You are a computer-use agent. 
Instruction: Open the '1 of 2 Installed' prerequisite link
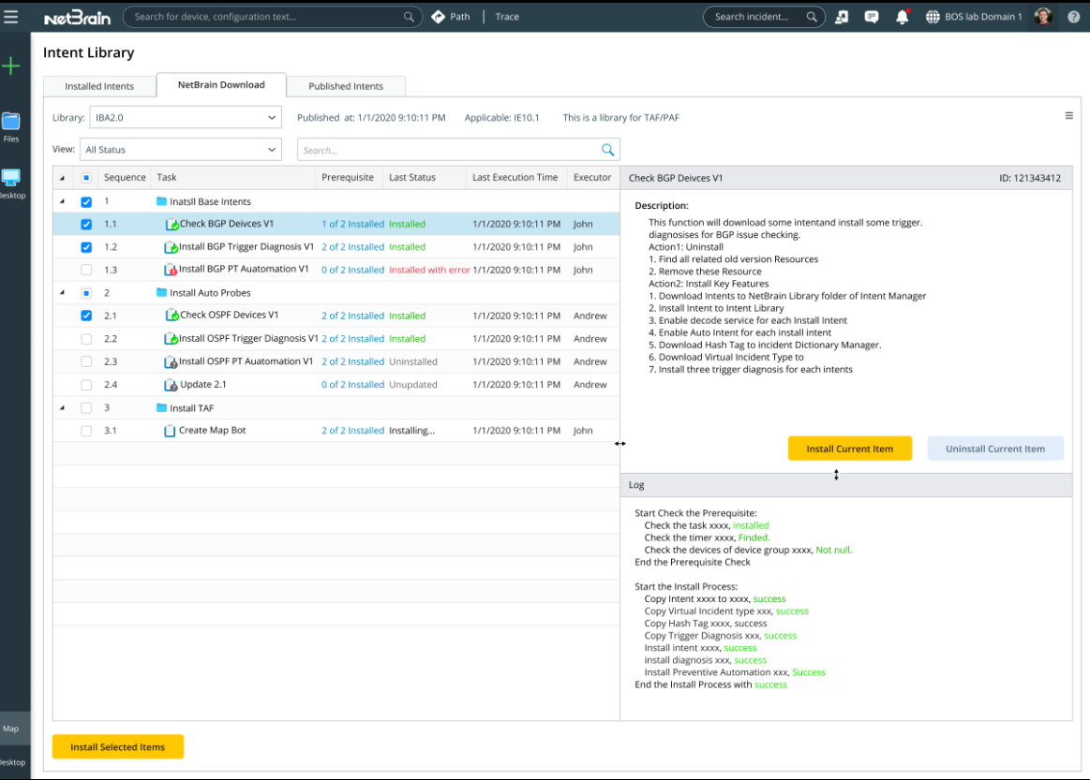(352, 225)
